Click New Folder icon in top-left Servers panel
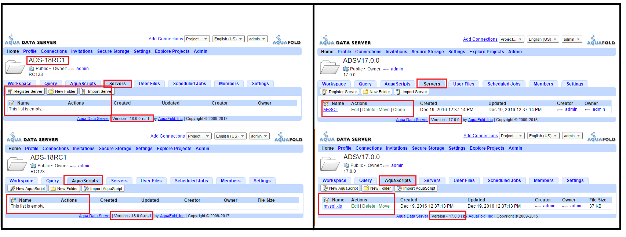This screenshot has width=626, height=237. pyautogui.click(x=51, y=91)
